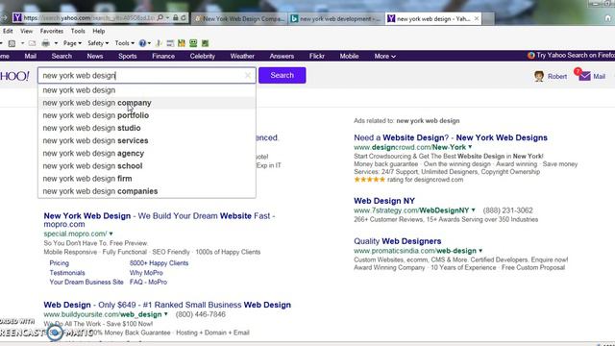Viewport: 615px width, 346px height.
Task: Expand the Page dropdown in command bar
Action: [72, 43]
